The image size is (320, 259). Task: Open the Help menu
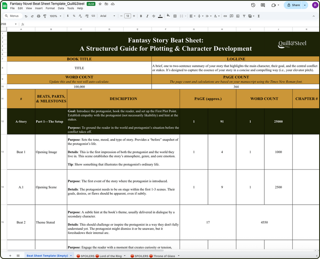pyautogui.click(x=80, y=8)
